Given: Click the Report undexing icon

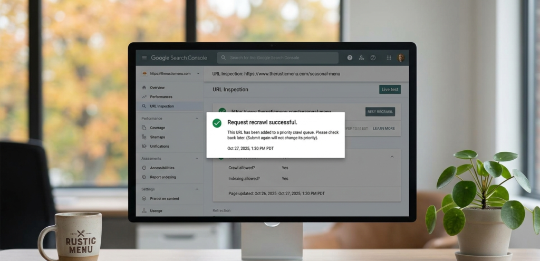Looking at the screenshot, I should [x=144, y=177].
